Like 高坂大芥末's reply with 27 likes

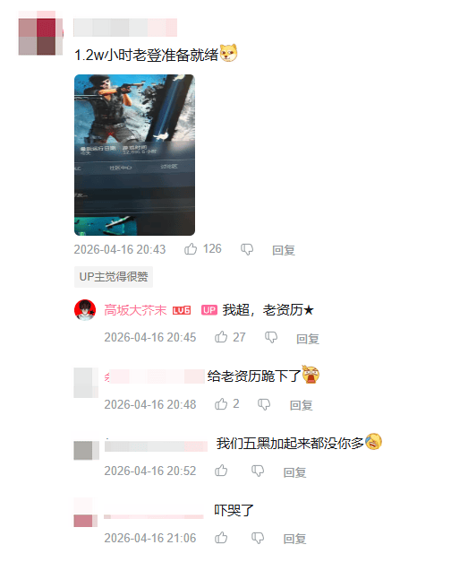click(x=221, y=337)
